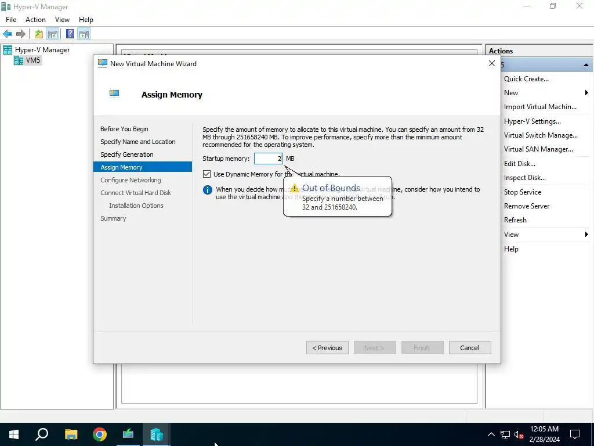The image size is (594, 446).
Task: Launch Google Chrome from the taskbar
Action: [x=100, y=434]
